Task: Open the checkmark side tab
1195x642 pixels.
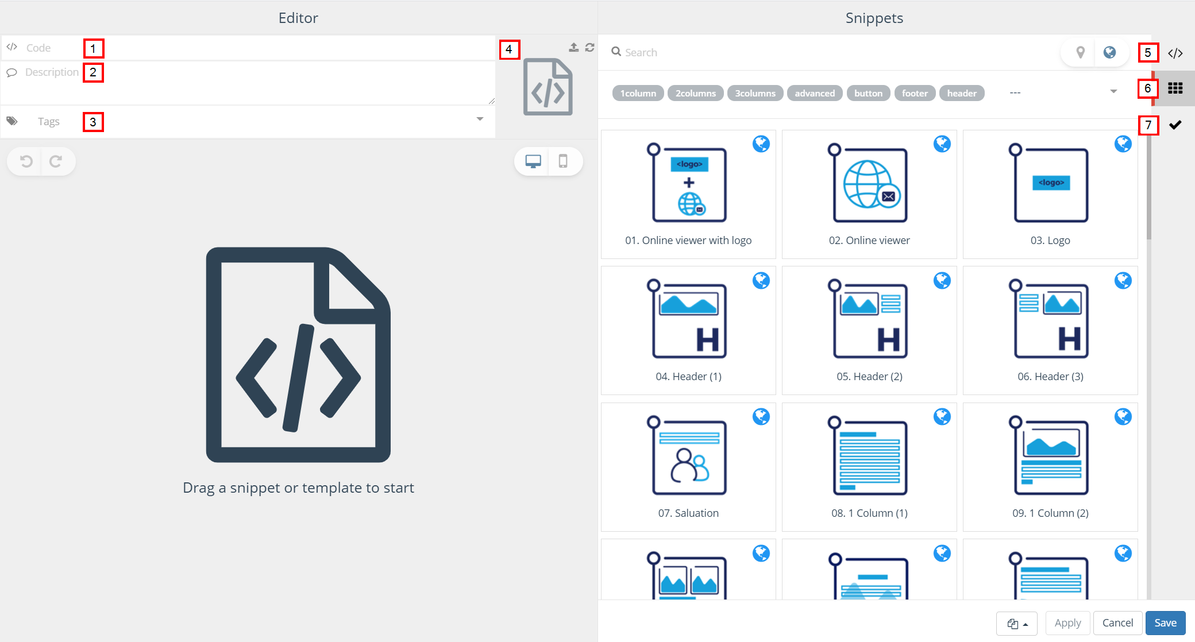Action: point(1175,125)
